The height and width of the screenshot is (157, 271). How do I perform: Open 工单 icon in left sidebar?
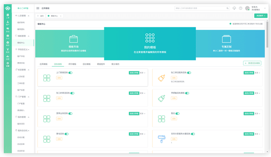click(8, 16)
